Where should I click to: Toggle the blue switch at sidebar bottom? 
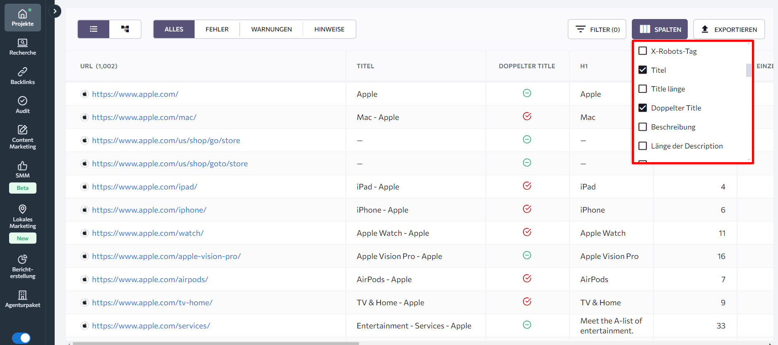(x=21, y=338)
